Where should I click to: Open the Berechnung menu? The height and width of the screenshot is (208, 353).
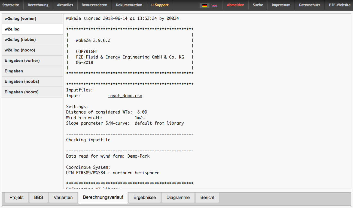(x=38, y=5)
